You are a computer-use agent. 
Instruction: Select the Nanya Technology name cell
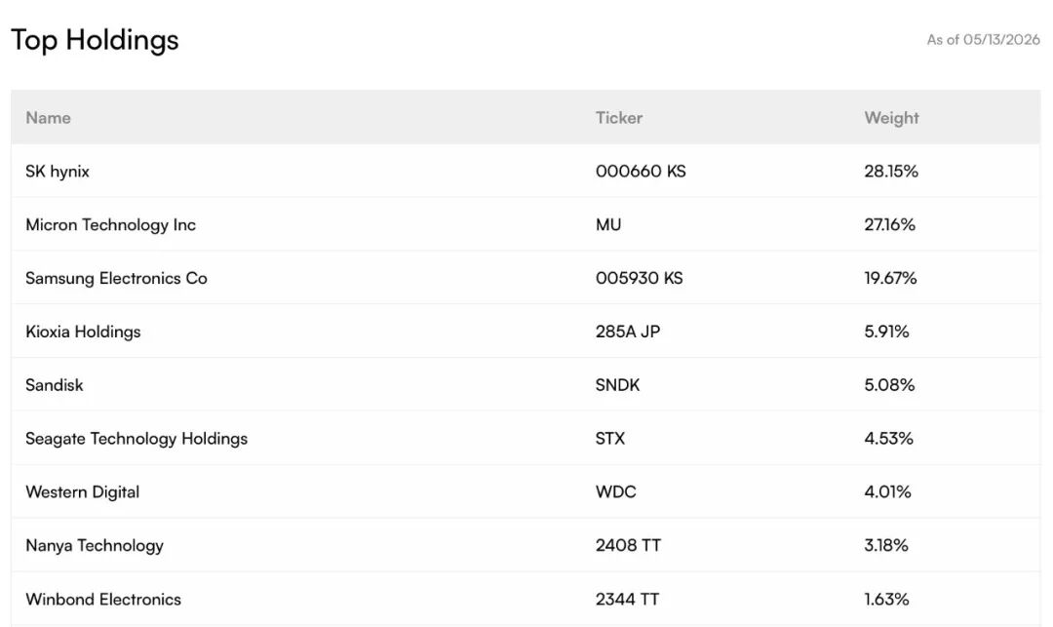pyautogui.click(x=95, y=546)
